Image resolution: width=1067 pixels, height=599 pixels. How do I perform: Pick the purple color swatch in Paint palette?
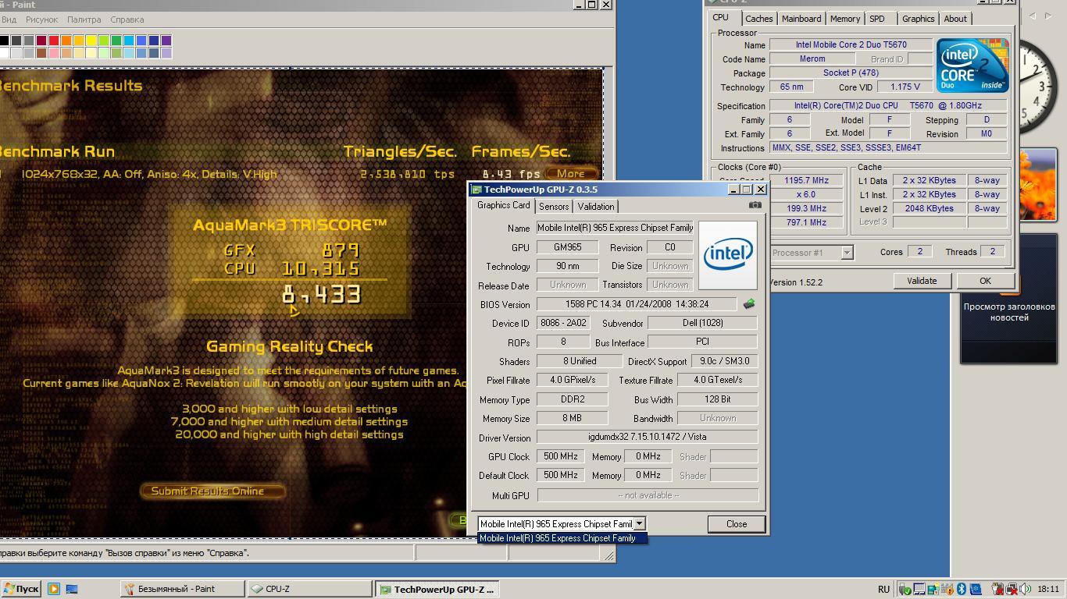166,41
